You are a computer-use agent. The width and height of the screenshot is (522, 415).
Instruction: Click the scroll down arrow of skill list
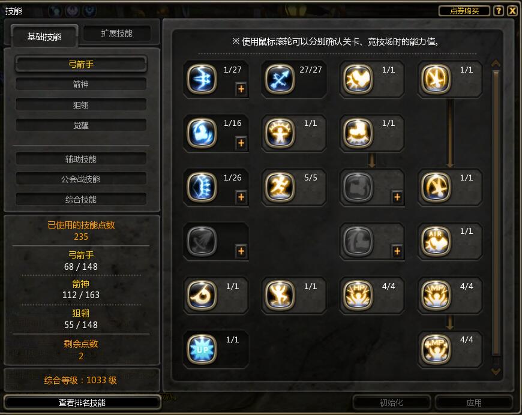pos(496,371)
